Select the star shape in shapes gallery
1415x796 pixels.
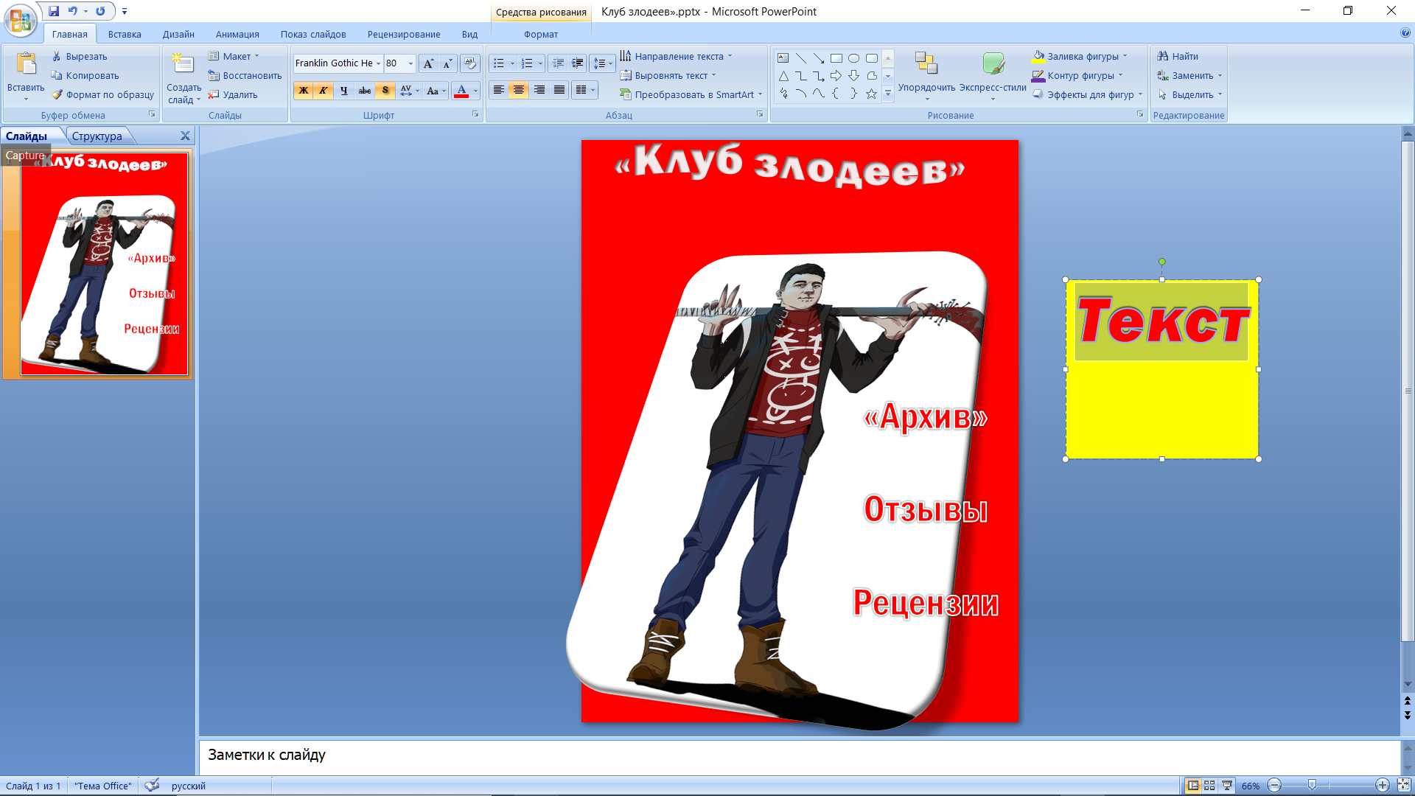click(871, 94)
